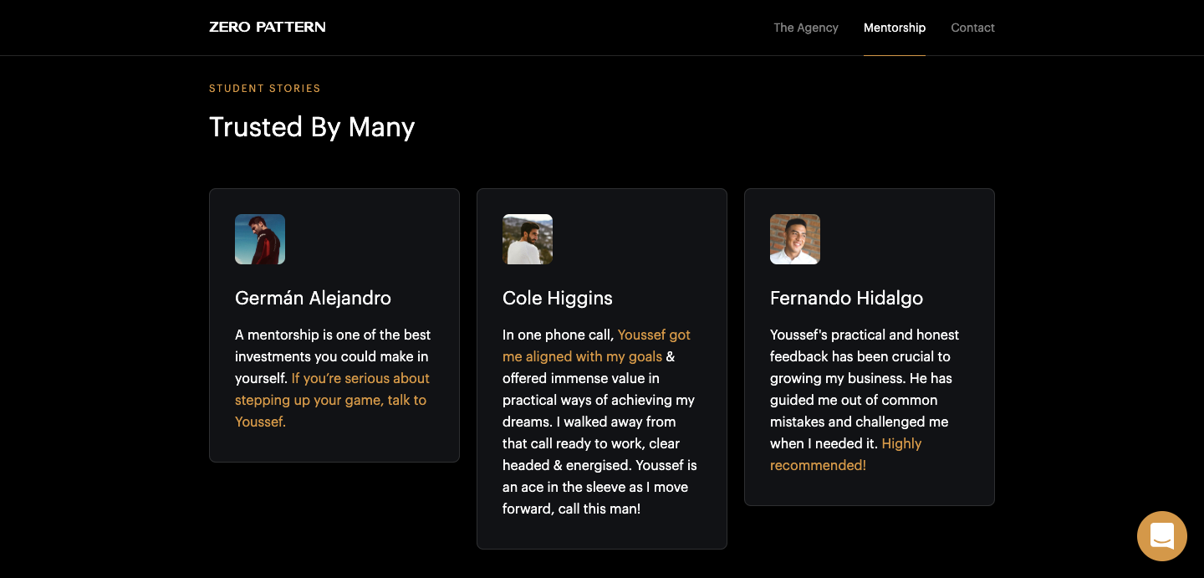Click the Zero Pattern logo

[x=268, y=27]
